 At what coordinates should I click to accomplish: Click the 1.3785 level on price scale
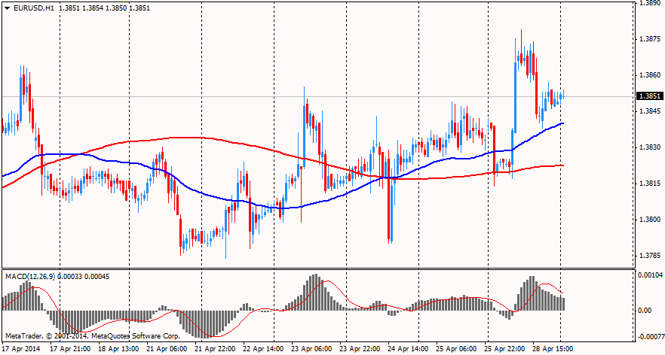(x=649, y=256)
